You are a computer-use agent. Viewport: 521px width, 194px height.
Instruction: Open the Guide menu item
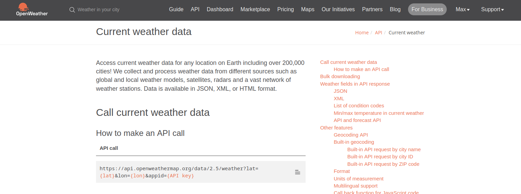tap(176, 10)
